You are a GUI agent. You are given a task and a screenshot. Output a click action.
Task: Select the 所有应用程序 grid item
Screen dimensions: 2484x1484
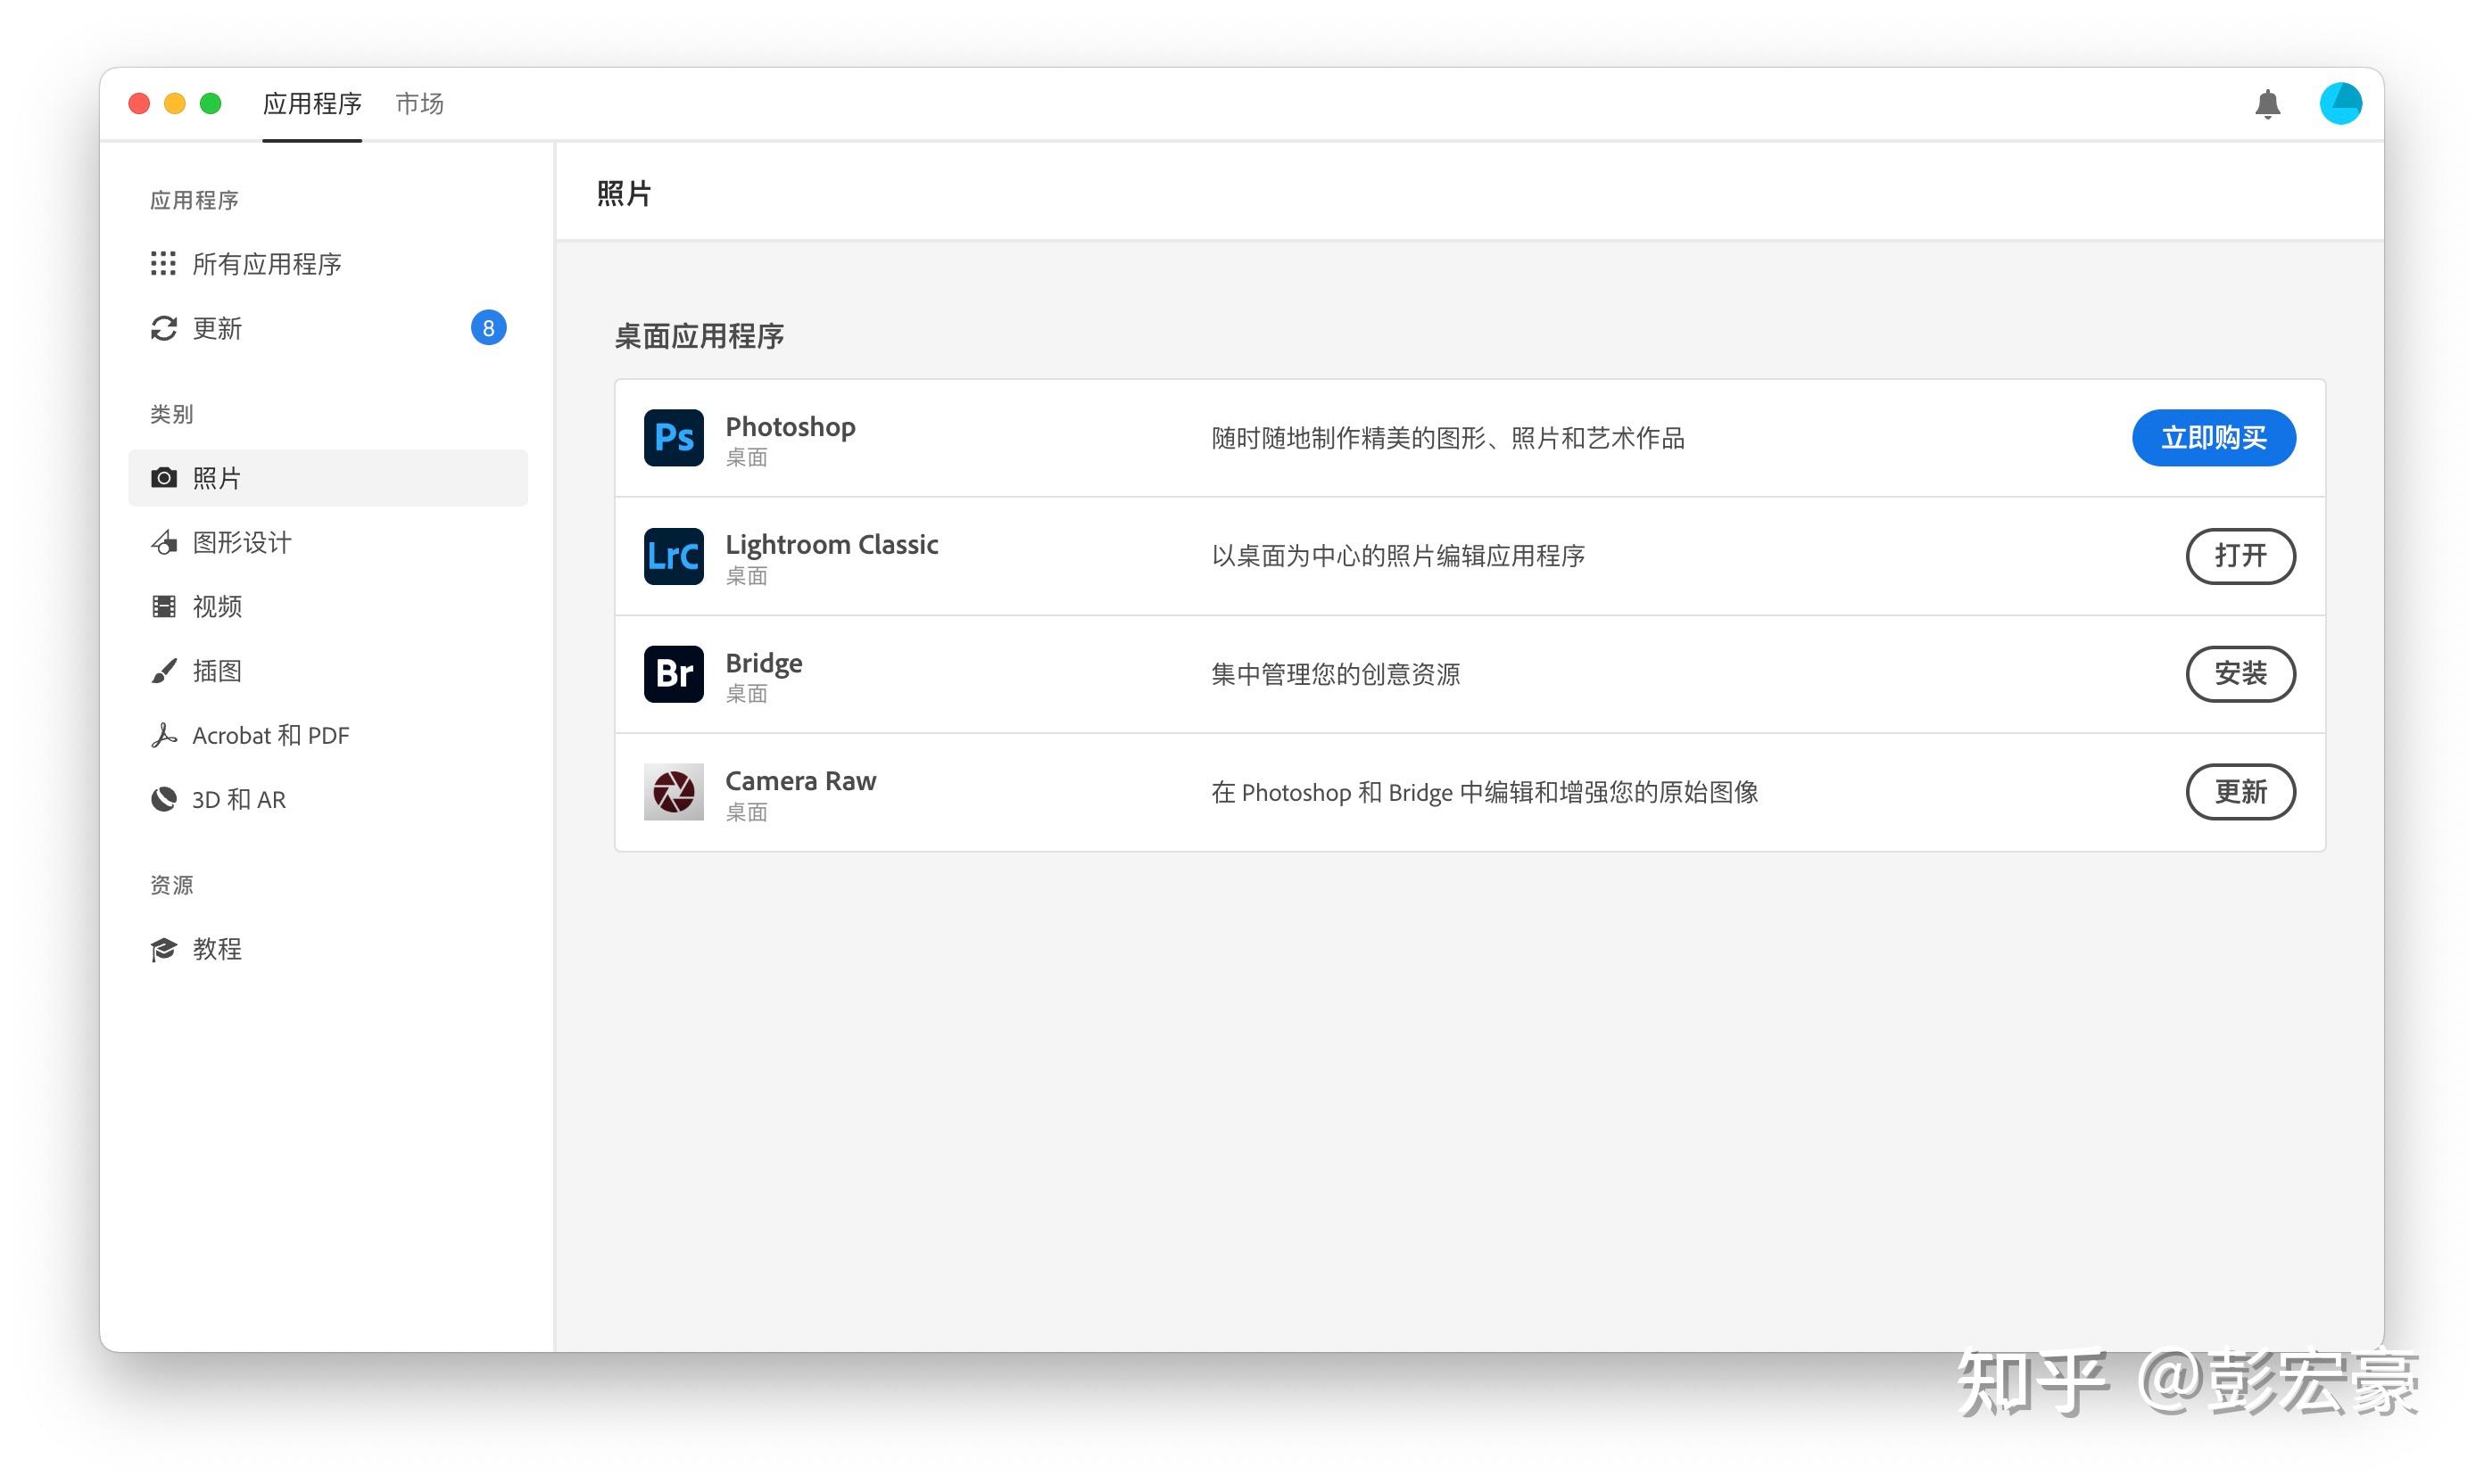266,264
